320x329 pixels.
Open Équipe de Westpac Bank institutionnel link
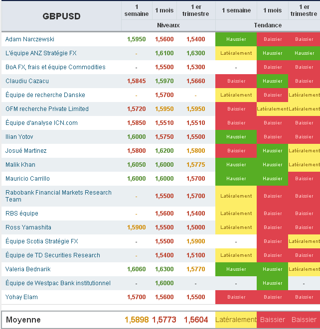pyautogui.click(x=58, y=283)
